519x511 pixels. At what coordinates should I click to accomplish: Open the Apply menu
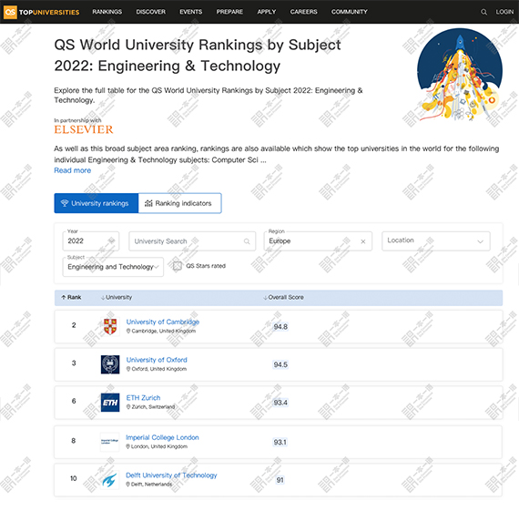pyautogui.click(x=267, y=12)
